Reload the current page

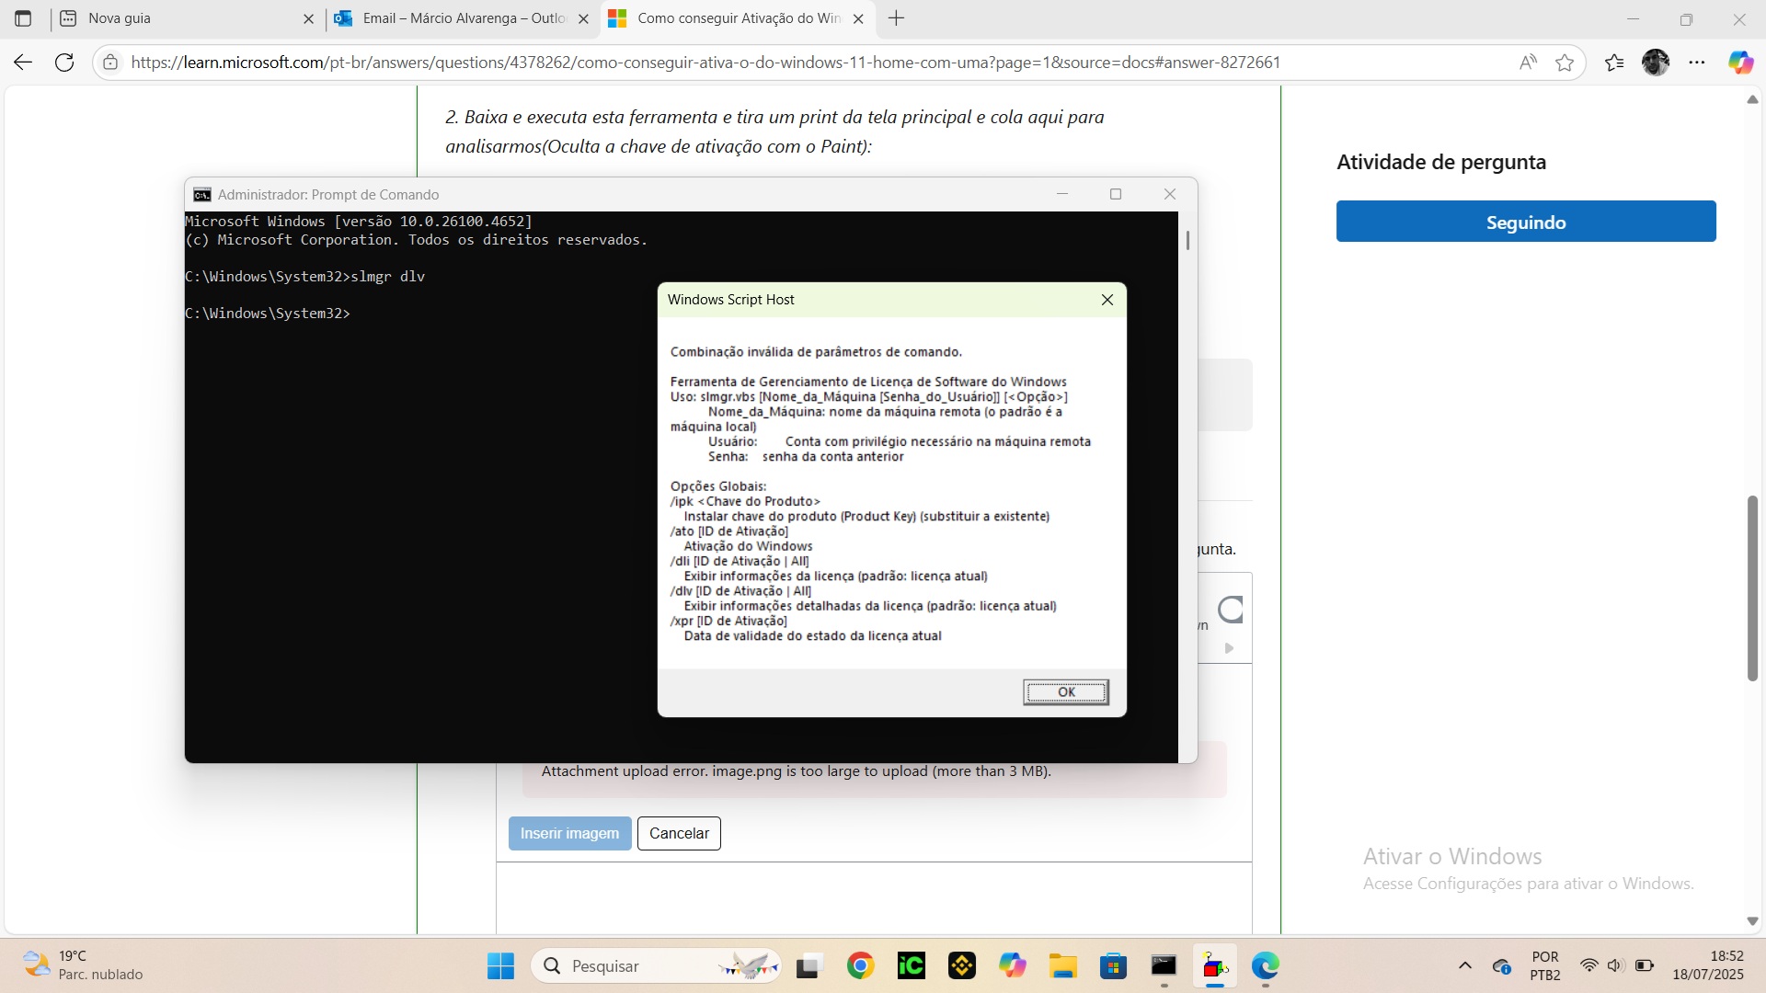tap(64, 63)
